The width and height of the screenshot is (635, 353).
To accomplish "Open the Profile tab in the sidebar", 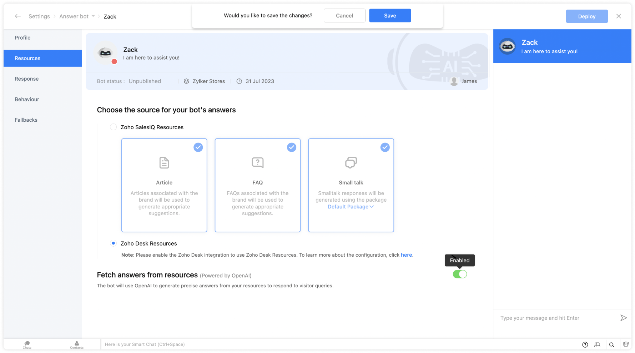I will pyautogui.click(x=42, y=38).
